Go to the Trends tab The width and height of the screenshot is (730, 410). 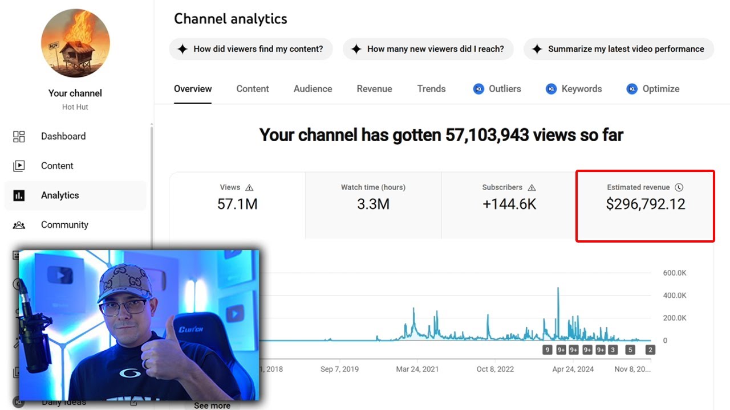[431, 89]
